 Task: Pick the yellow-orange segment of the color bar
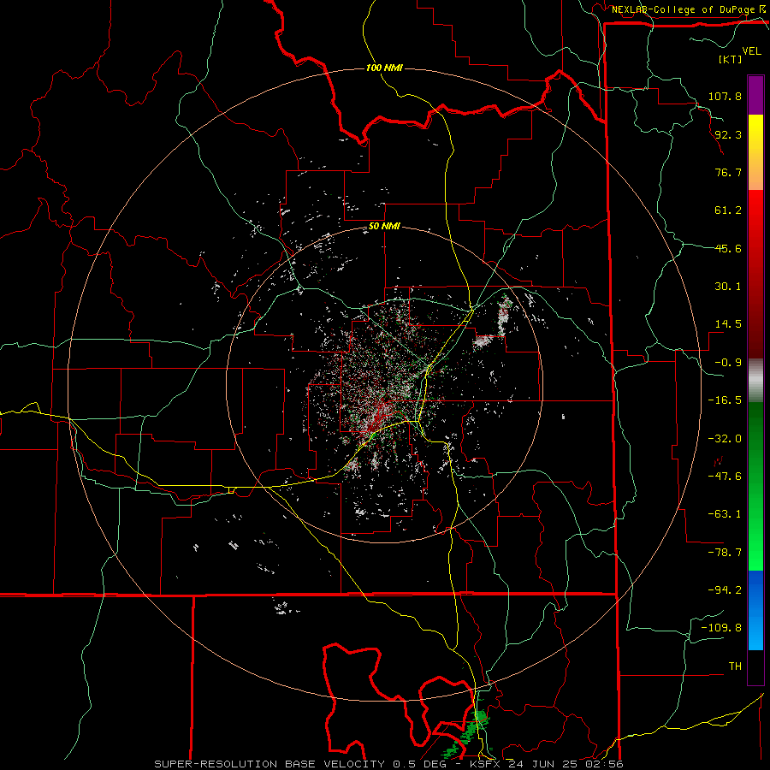tap(755, 152)
